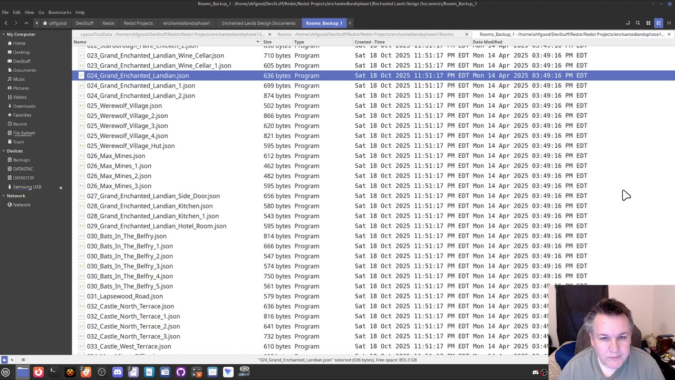Eject the Samsung USB drive
The height and width of the screenshot is (380, 675).
point(61,187)
